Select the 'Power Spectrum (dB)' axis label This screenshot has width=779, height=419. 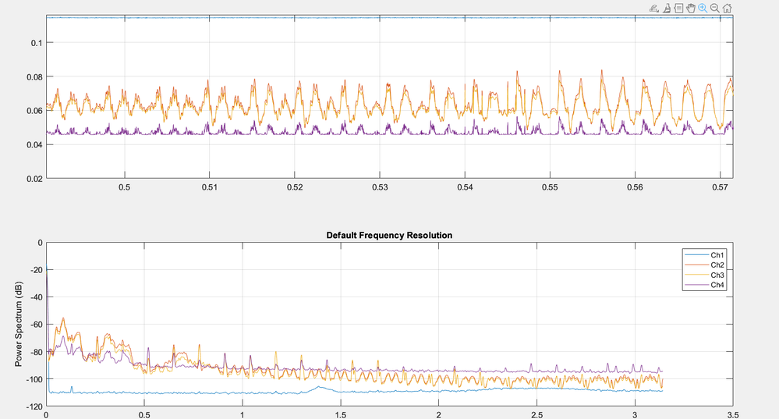[x=19, y=324]
